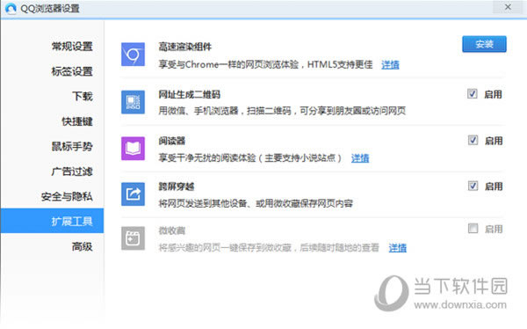Enable the 微收藏 checkbox
The image size is (527, 329).
473,229
